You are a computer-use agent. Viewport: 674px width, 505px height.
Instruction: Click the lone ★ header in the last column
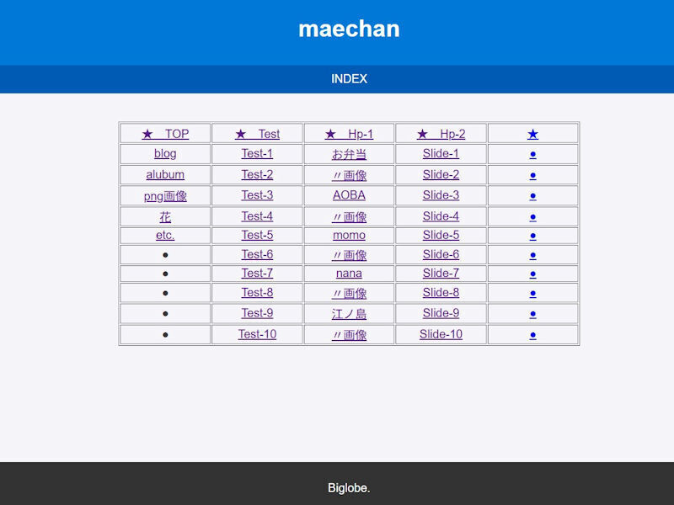pyautogui.click(x=532, y=133)
